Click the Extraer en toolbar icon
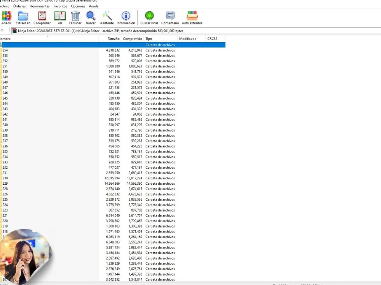Image resolution: width=381 pixels, height=285 pixels. point(23,16)
